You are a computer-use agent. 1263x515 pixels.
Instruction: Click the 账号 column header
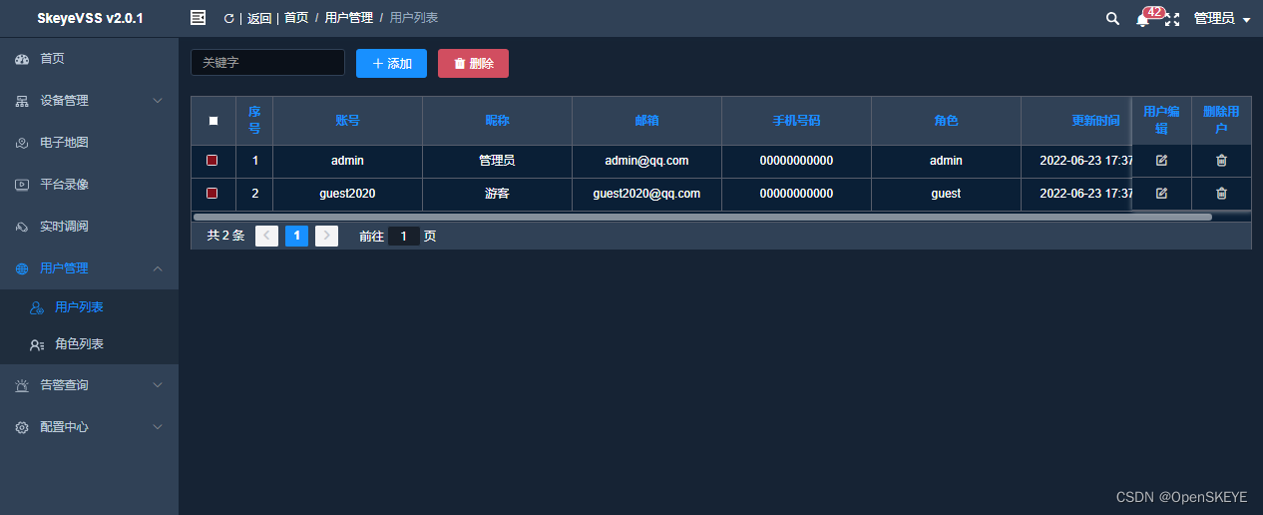(347, 121)
